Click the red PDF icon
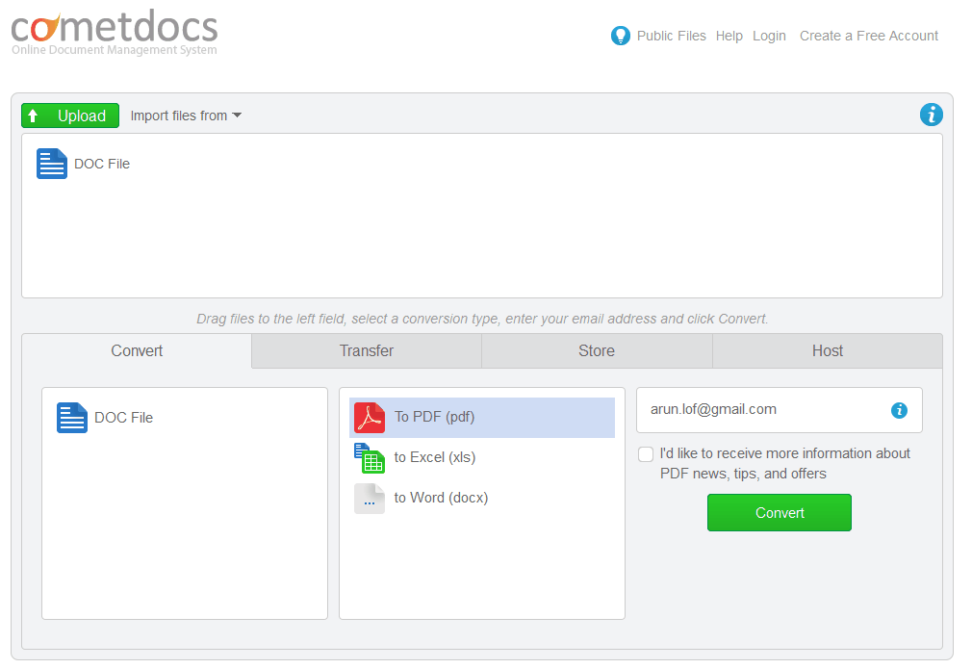The height and width of the screenshot is (669, 972). coord(370,417)
